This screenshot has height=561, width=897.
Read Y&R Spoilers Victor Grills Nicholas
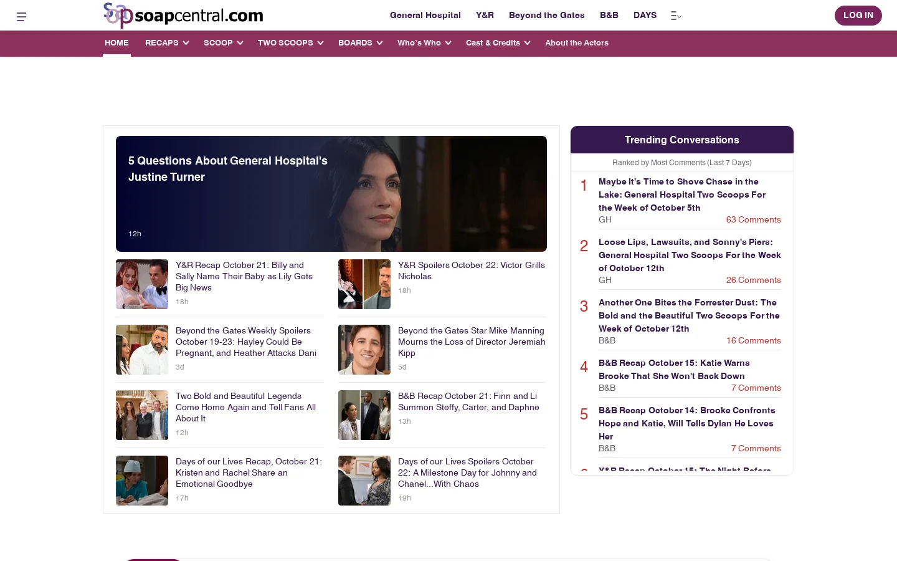point(472,271)
